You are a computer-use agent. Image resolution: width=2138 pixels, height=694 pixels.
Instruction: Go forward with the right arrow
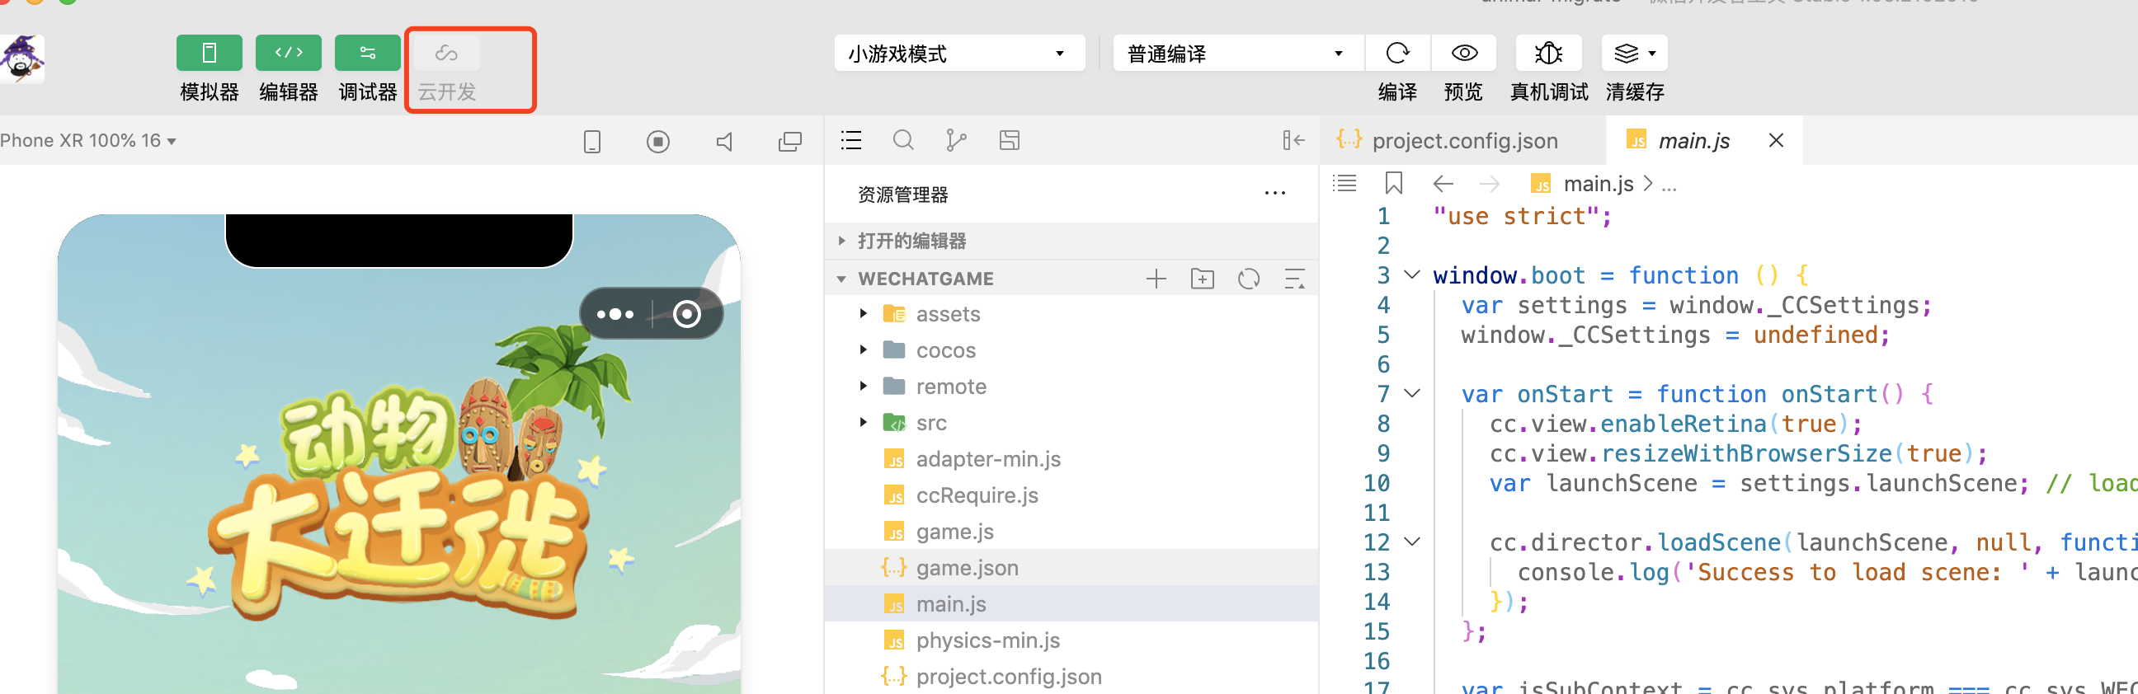(x=1490, y=183)
